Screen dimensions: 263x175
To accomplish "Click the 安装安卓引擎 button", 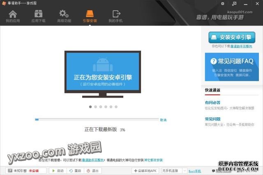I will [x=232, y=37].
